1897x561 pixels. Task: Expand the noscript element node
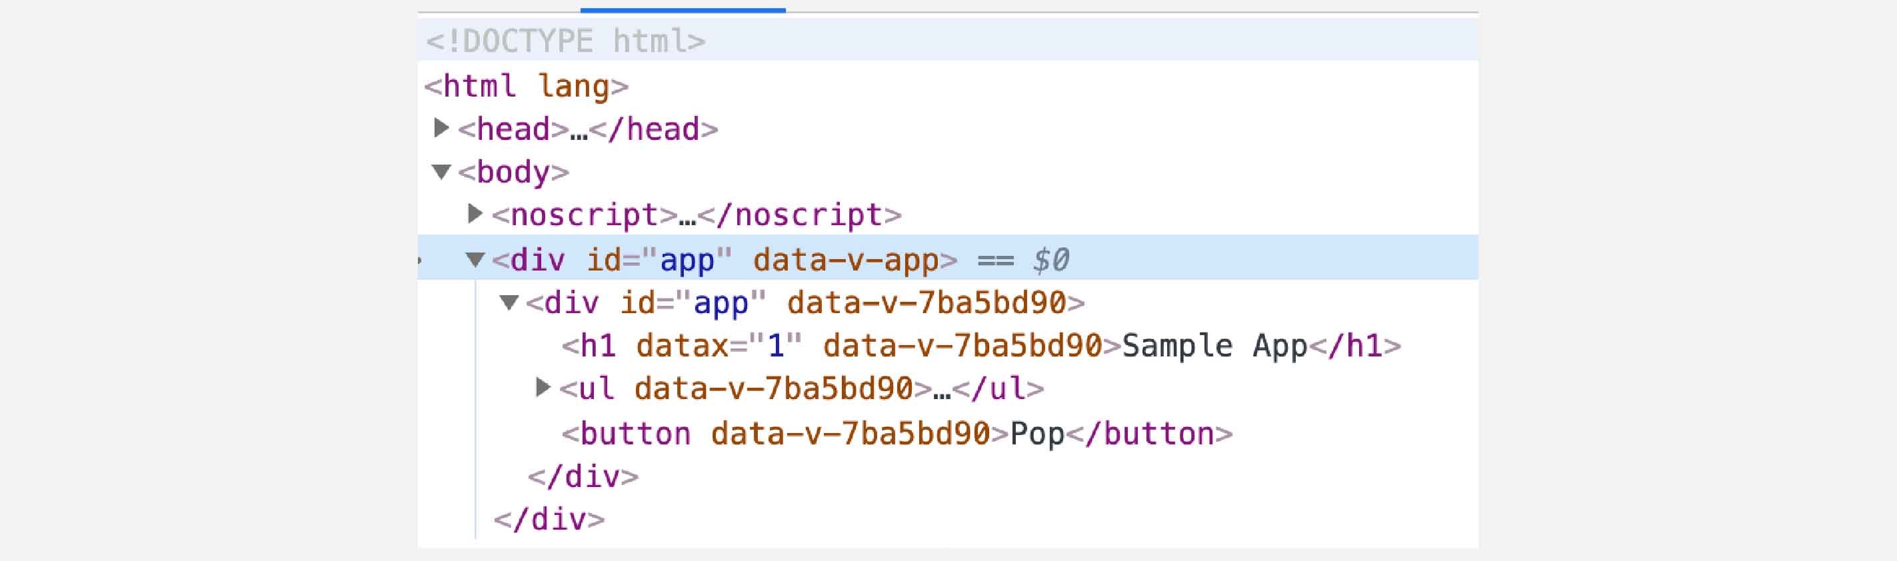tap(475, 215)
